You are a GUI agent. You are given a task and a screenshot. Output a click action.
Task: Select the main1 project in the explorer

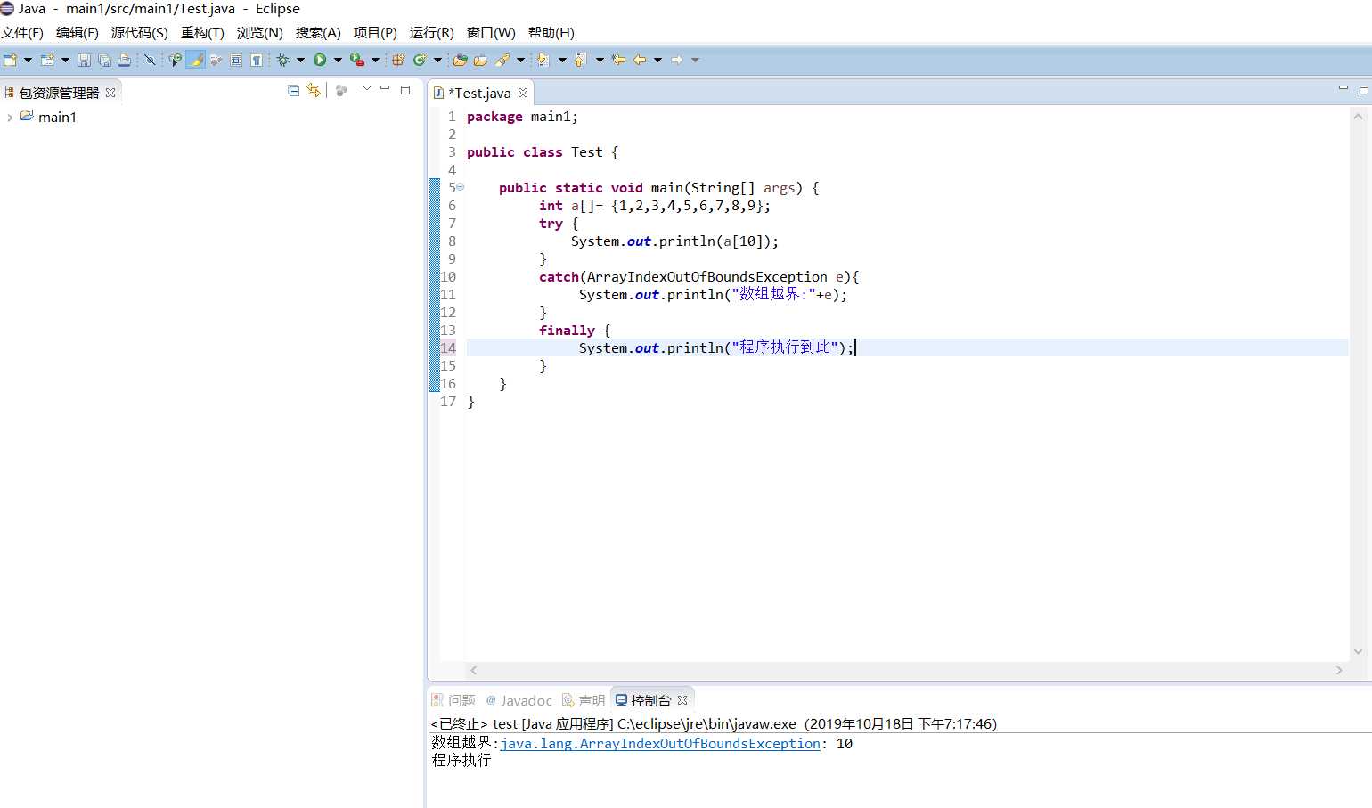point(57,118)
